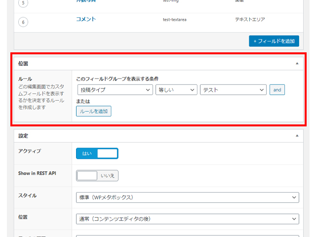Click the アクティブ label
316x237 pixels.
click(30, 151)
